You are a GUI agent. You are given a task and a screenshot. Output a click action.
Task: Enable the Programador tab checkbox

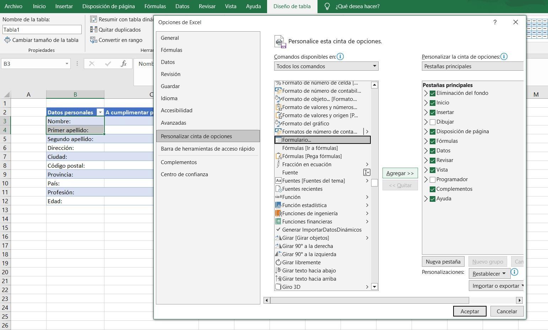tap(432, 180)
